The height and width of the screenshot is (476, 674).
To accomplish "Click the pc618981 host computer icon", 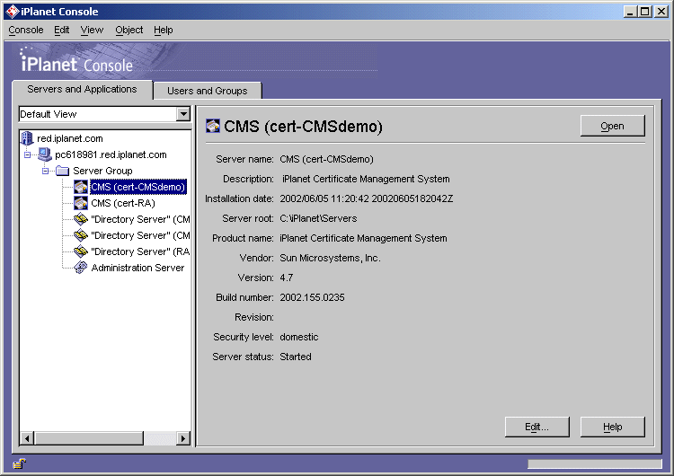I will tap(45, 154).
